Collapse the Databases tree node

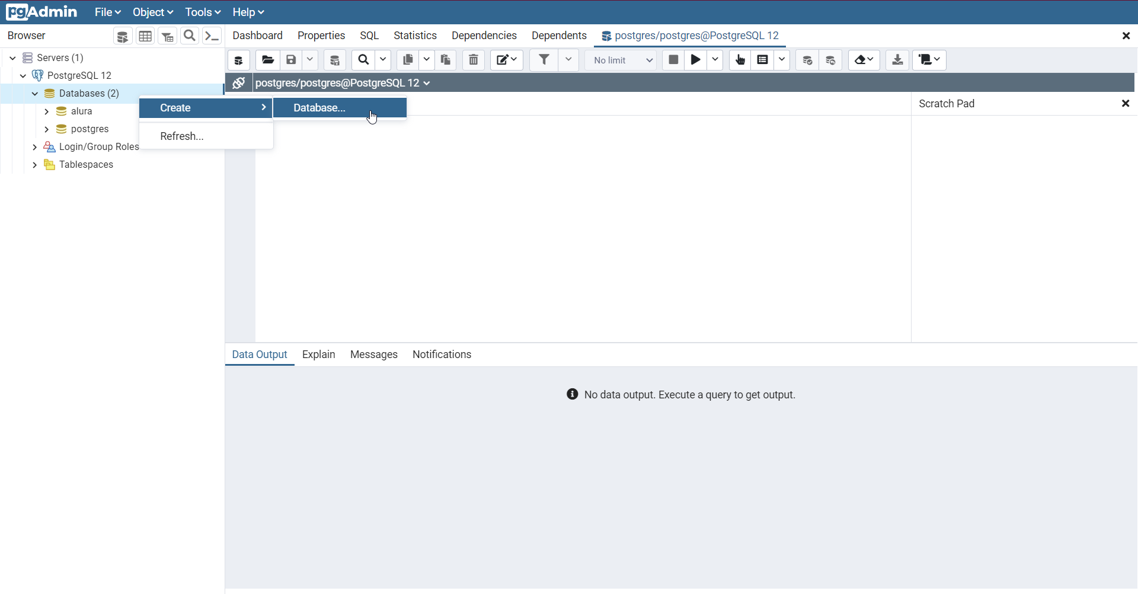34,93
